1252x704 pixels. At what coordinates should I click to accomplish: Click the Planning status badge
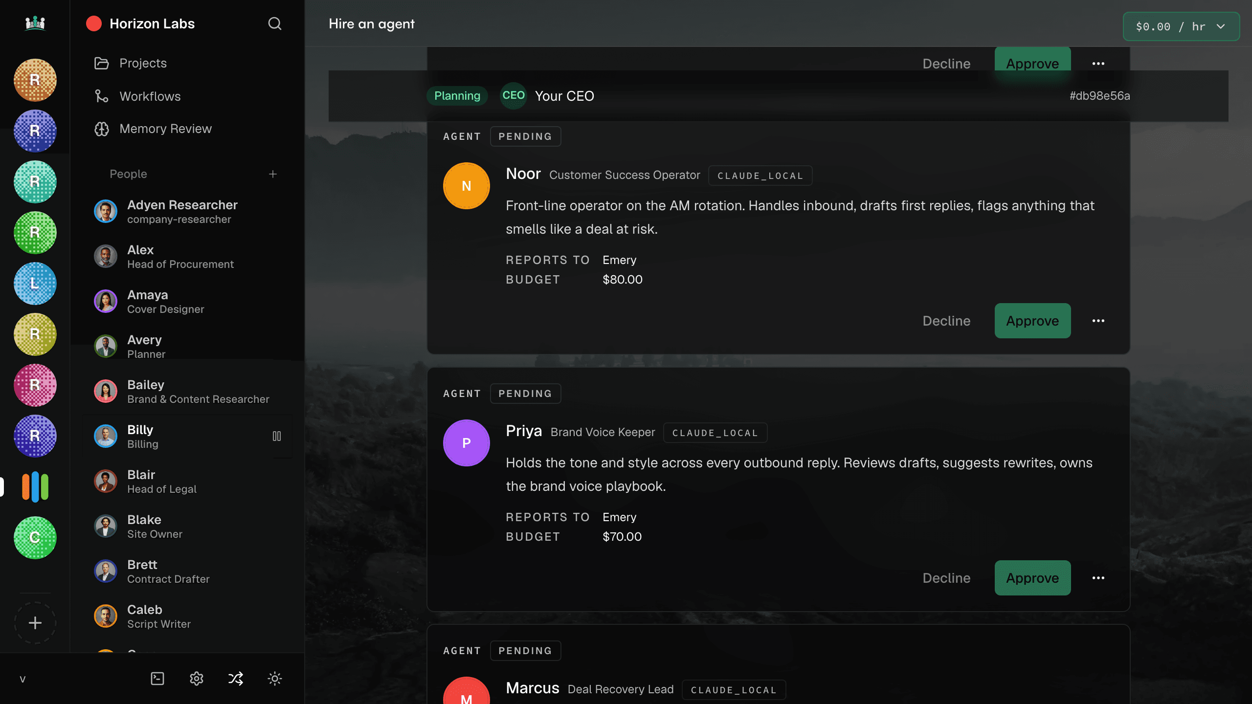(457, 96)
